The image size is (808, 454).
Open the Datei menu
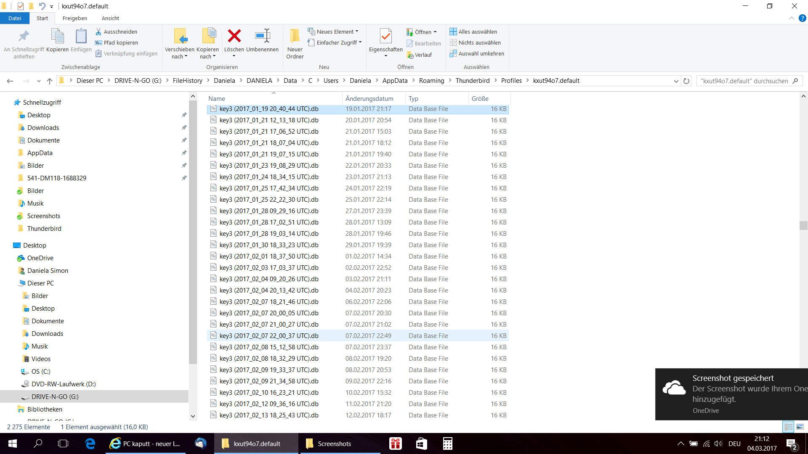[14, 18]
